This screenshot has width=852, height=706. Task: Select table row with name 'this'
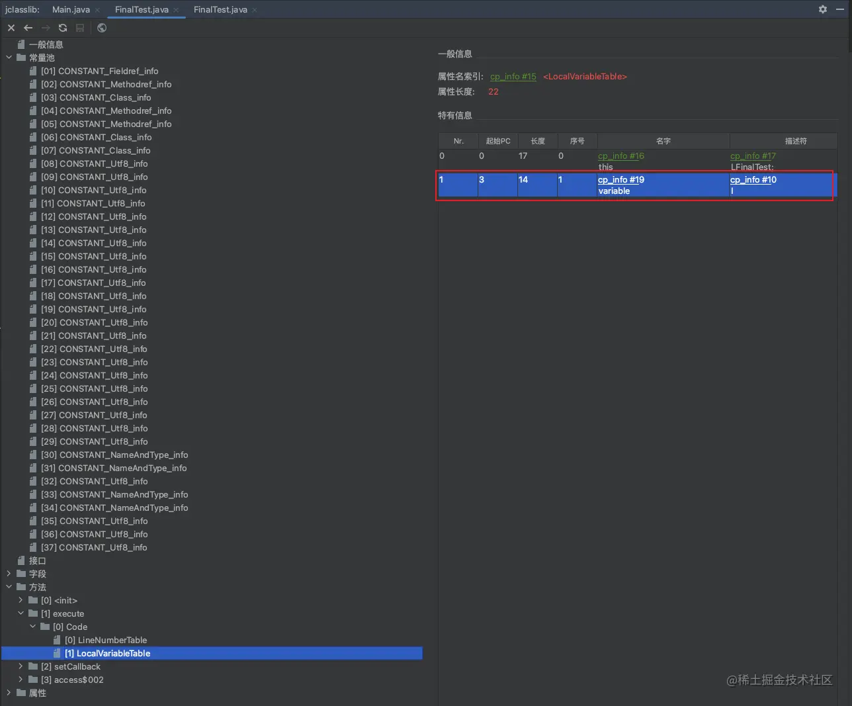pos(638,161)
